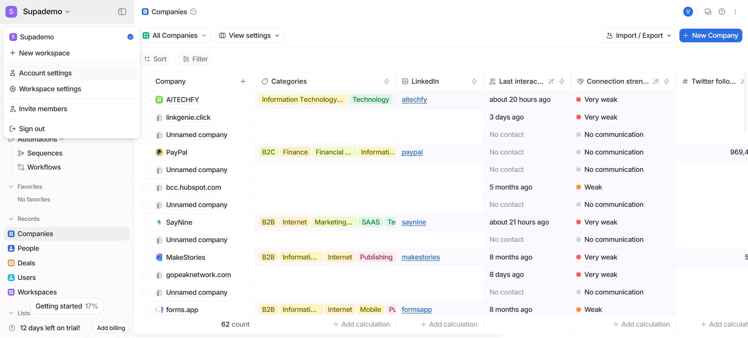Click the user avatar V icon
The height and width of the screenshot is (338, 748).
coord(688,12)
